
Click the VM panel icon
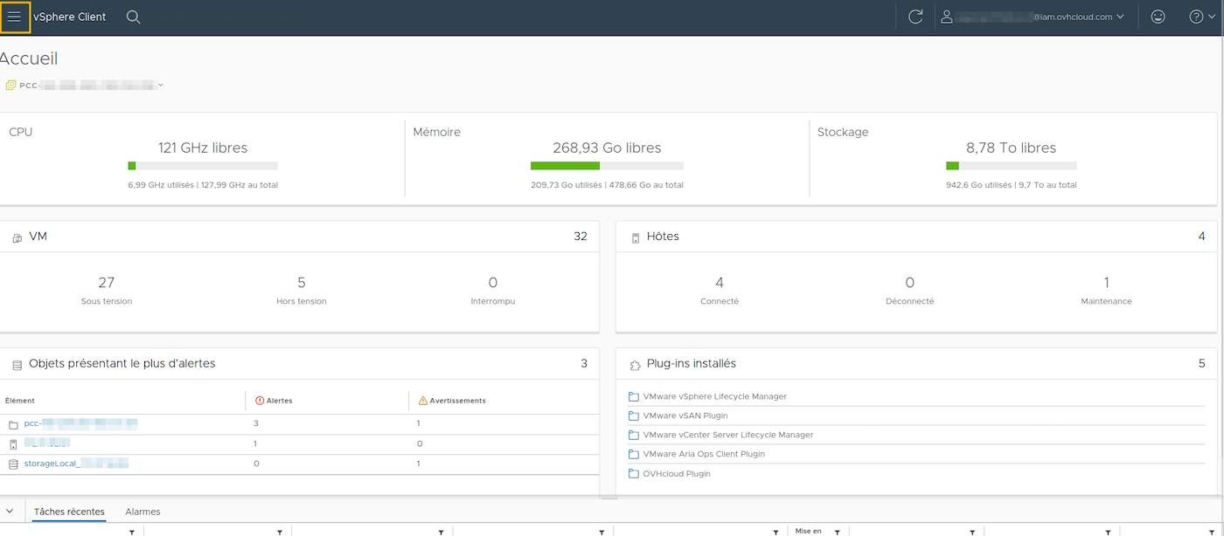coord(16,236)
